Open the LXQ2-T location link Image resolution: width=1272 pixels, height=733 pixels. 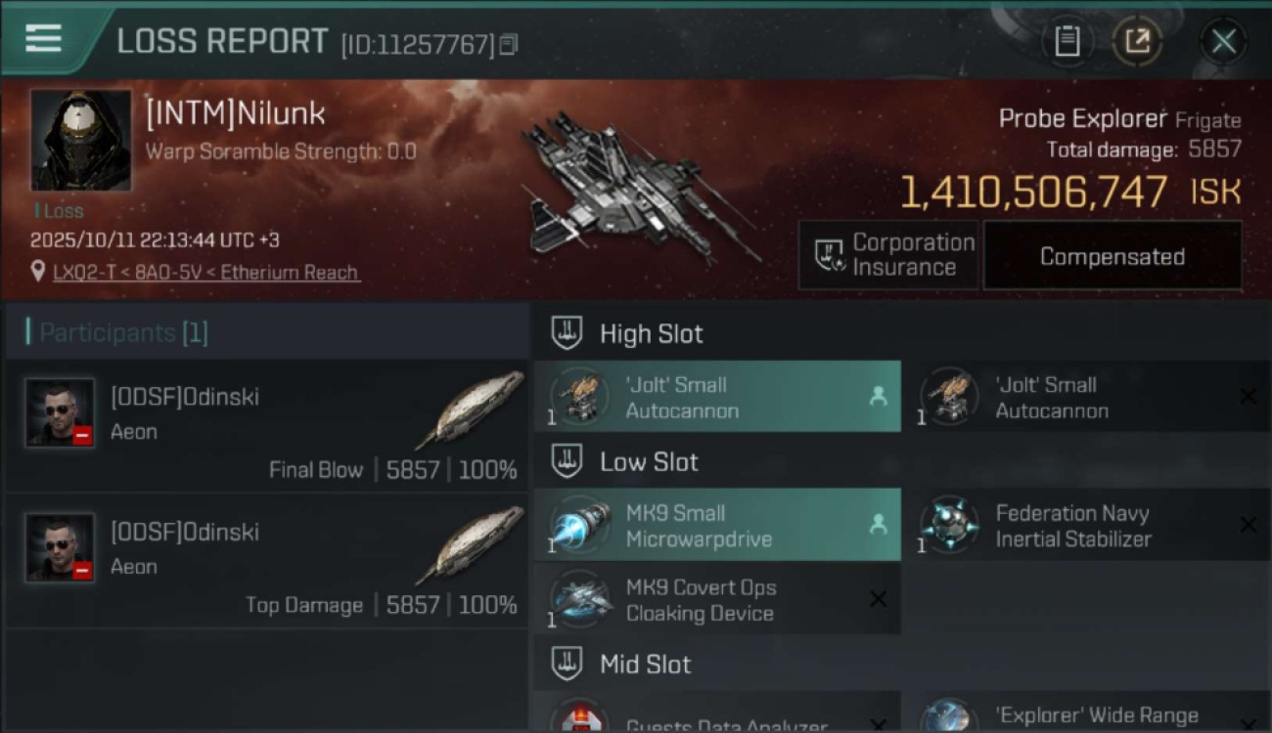coord(206,273)
